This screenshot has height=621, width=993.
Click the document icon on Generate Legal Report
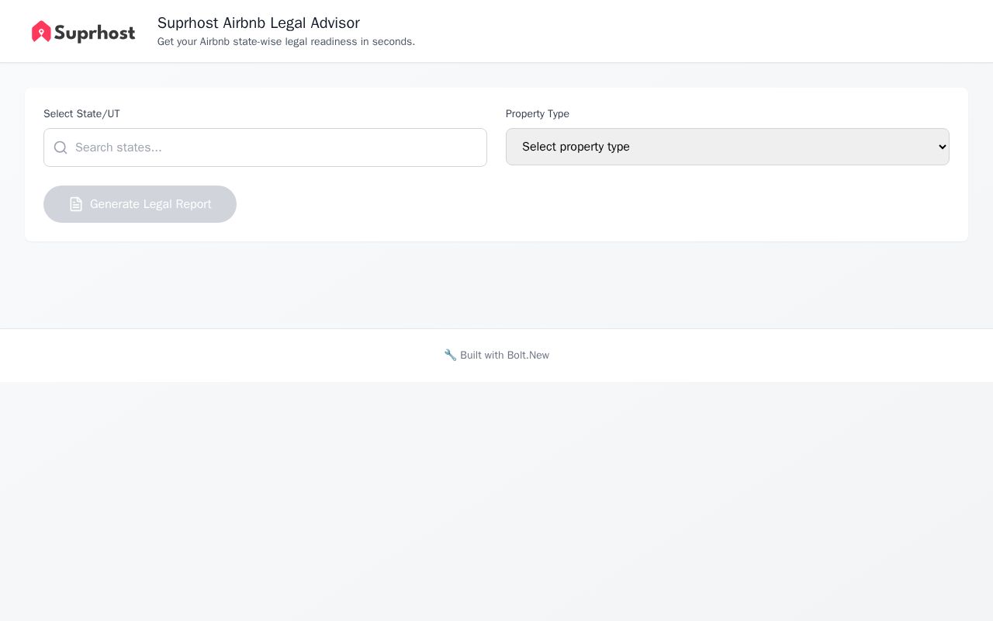(76, 204)
